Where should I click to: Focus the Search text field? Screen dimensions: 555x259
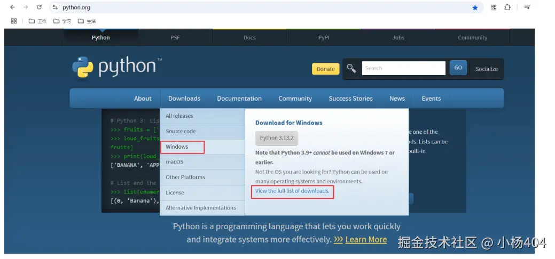403,68
